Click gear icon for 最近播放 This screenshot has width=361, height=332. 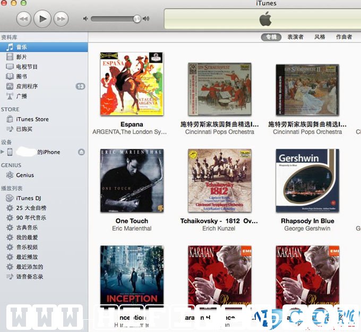point(10,257)
